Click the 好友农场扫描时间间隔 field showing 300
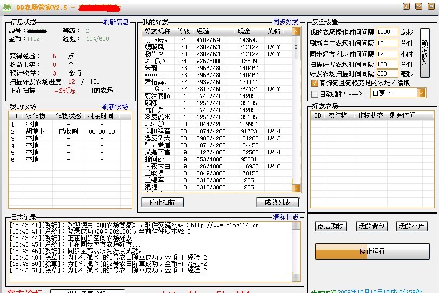The image size is (439, 293). point(387,73)
